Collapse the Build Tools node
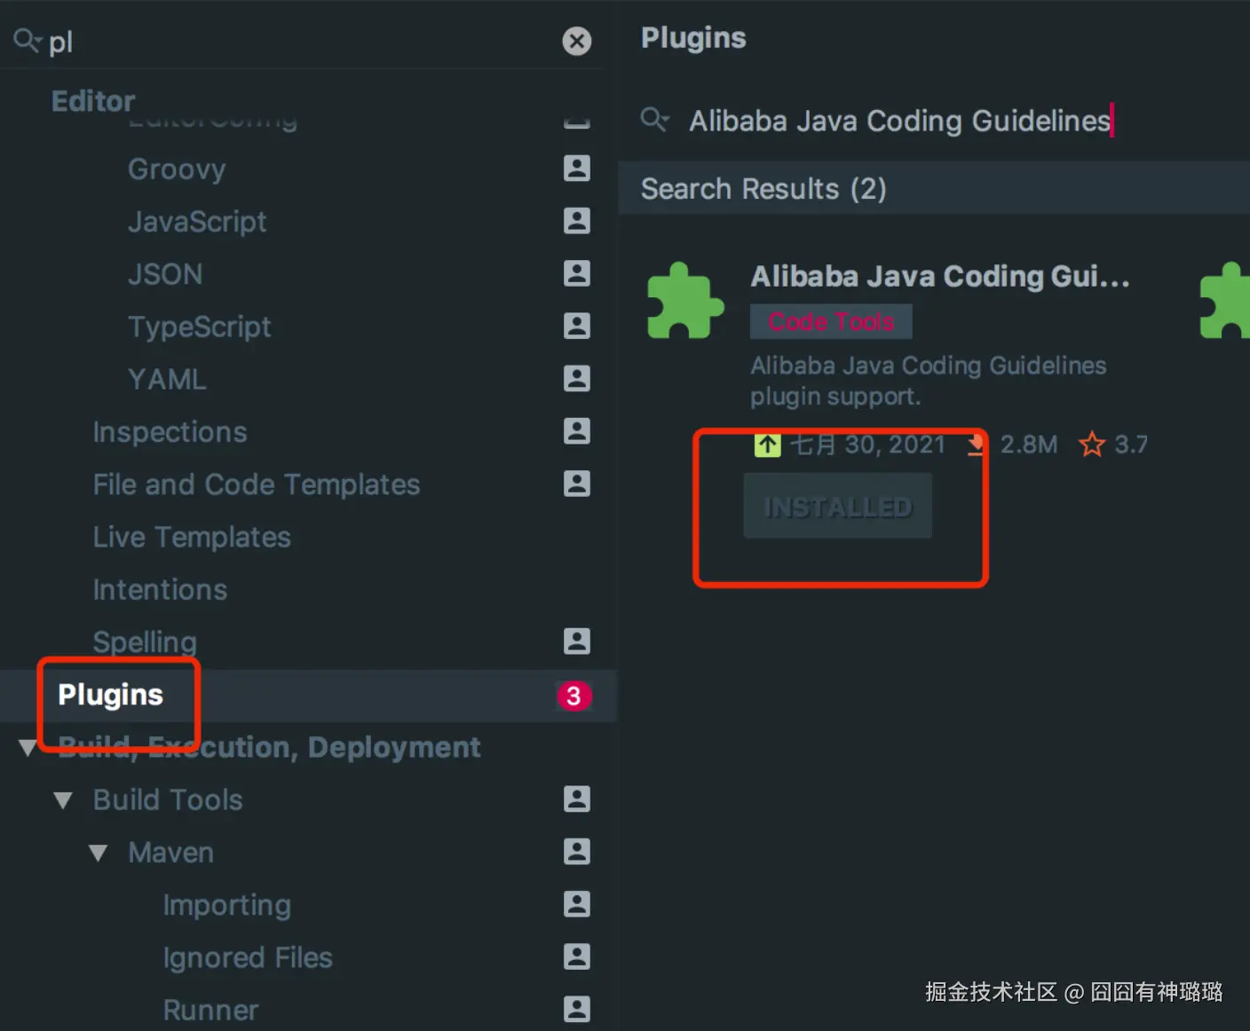This screenshot has width=1250, height=1031. 62,800
